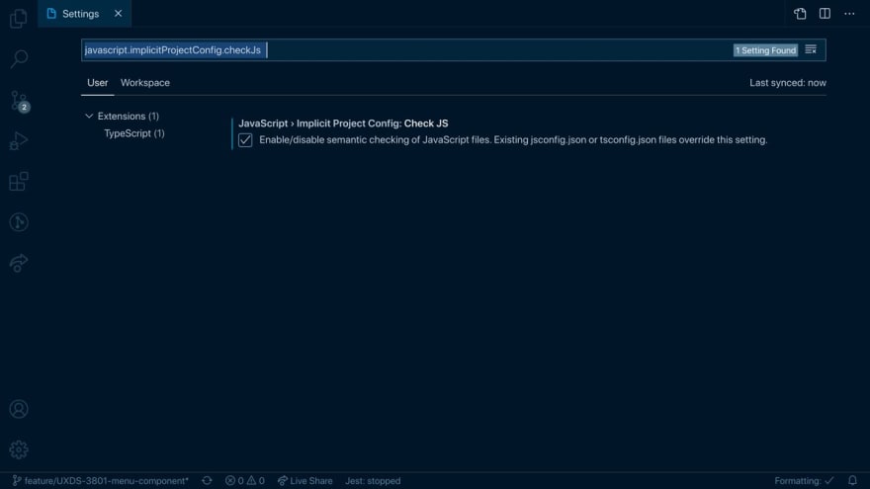
Task: Select Extensions (1) in settings tree
Action: (x=129, y=116)
